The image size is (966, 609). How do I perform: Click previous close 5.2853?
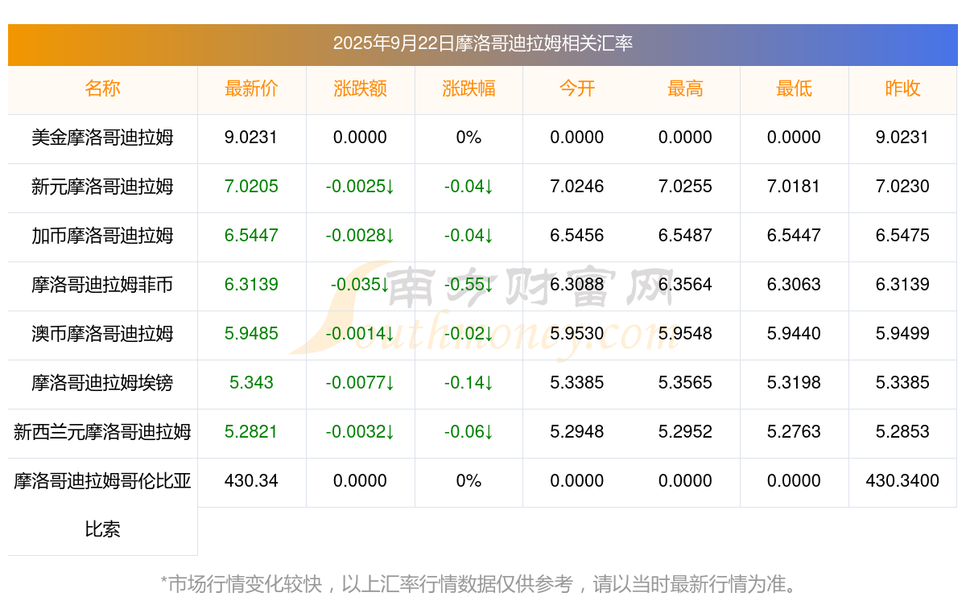(902, 432)
